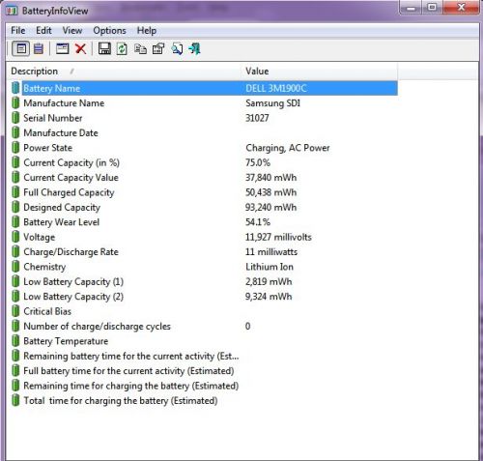The height and width of the screenshot is (461, 483).
Task: Save selected items using the floppy disk icon
Action: point(104,49)
